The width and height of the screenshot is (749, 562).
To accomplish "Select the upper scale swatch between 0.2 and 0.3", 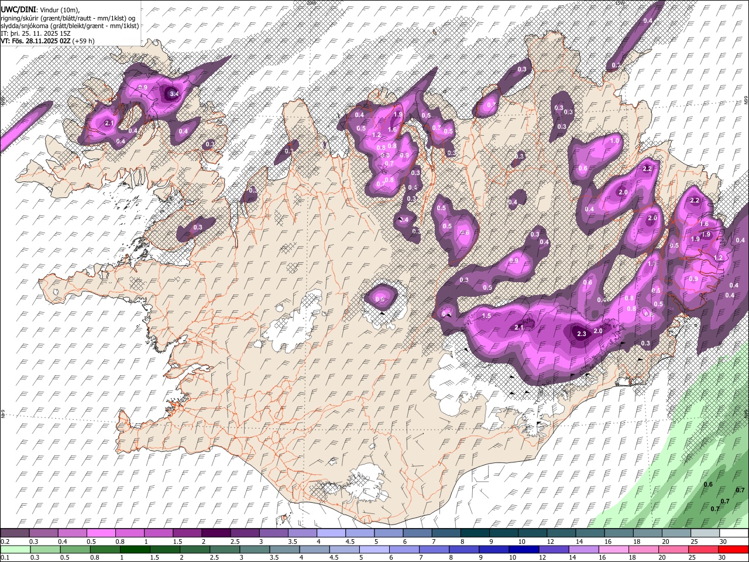I will coord(15,533).
